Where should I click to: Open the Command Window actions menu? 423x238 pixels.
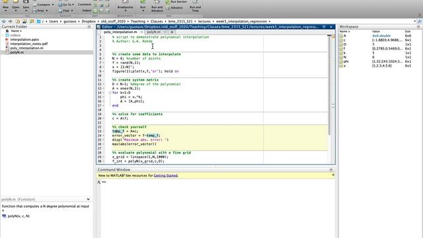tap(331, 170)
